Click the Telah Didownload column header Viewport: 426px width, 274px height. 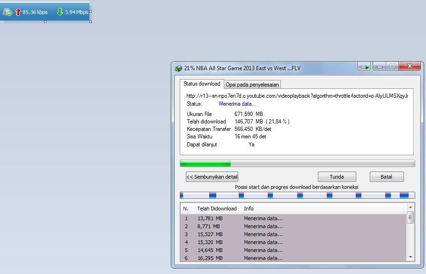click(217, 209)
